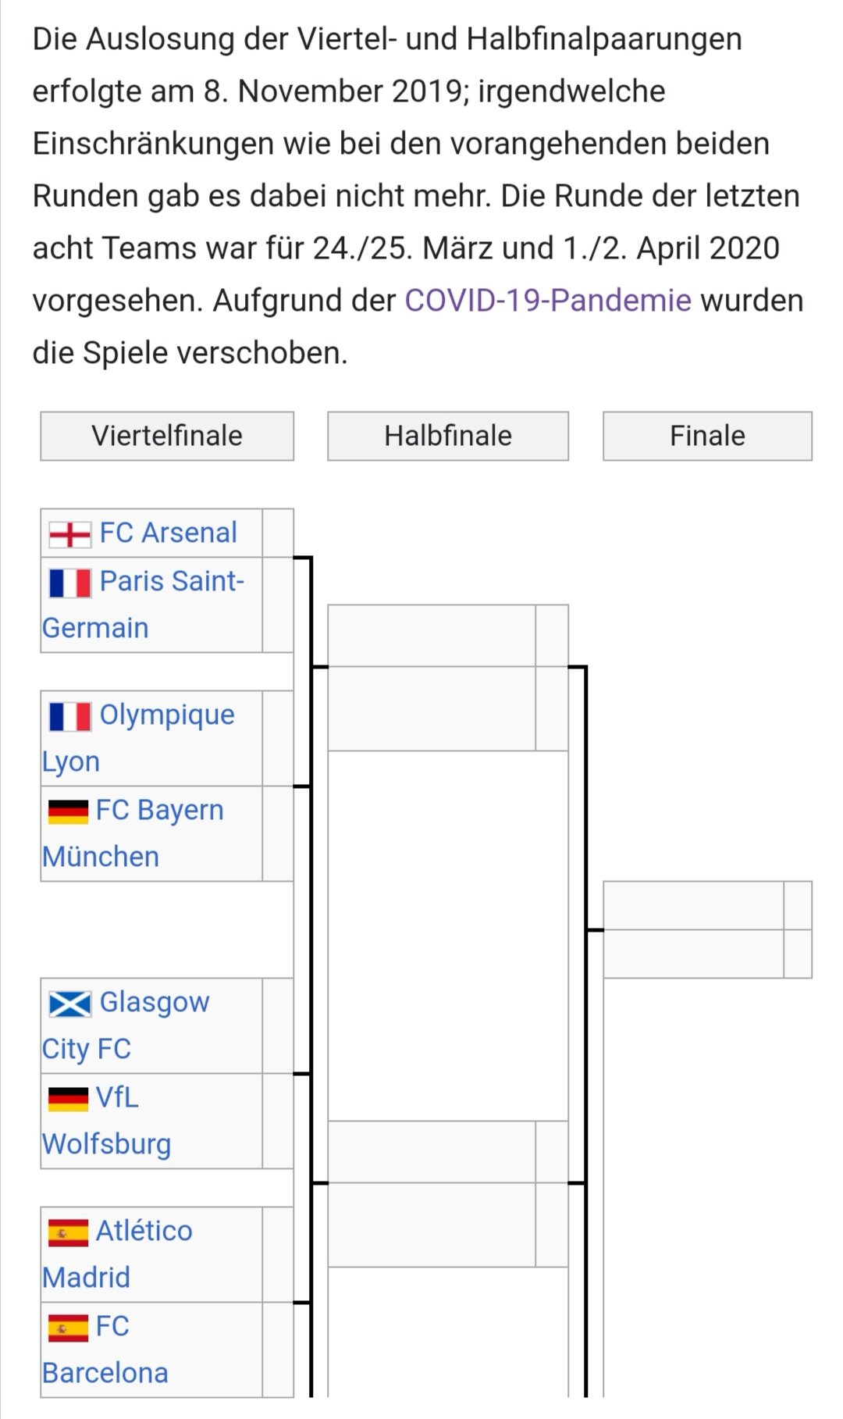Screen dimensions: 843x1419
Task: Click the Viertelfinale column header
Action: (167, 436)
